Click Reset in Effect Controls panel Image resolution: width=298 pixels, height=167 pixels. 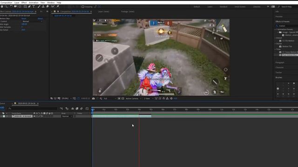(24, 19)
